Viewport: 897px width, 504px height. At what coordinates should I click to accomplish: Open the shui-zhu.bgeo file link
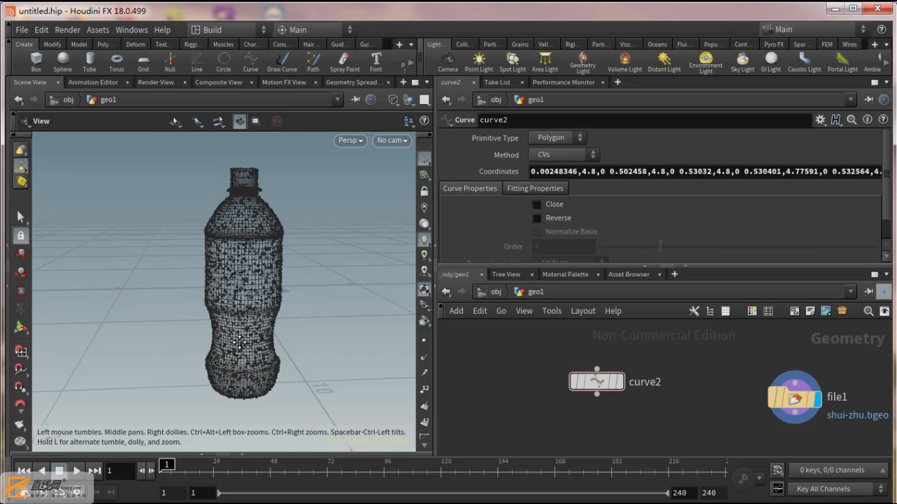tap(858, 415)
